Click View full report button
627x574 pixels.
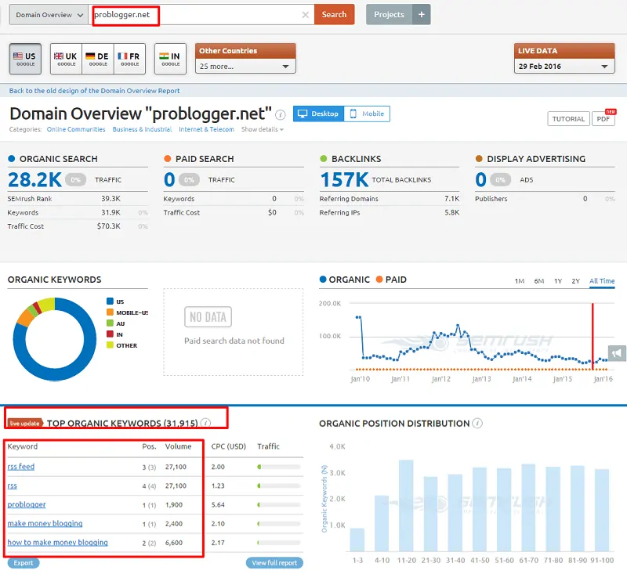(274, 563)
